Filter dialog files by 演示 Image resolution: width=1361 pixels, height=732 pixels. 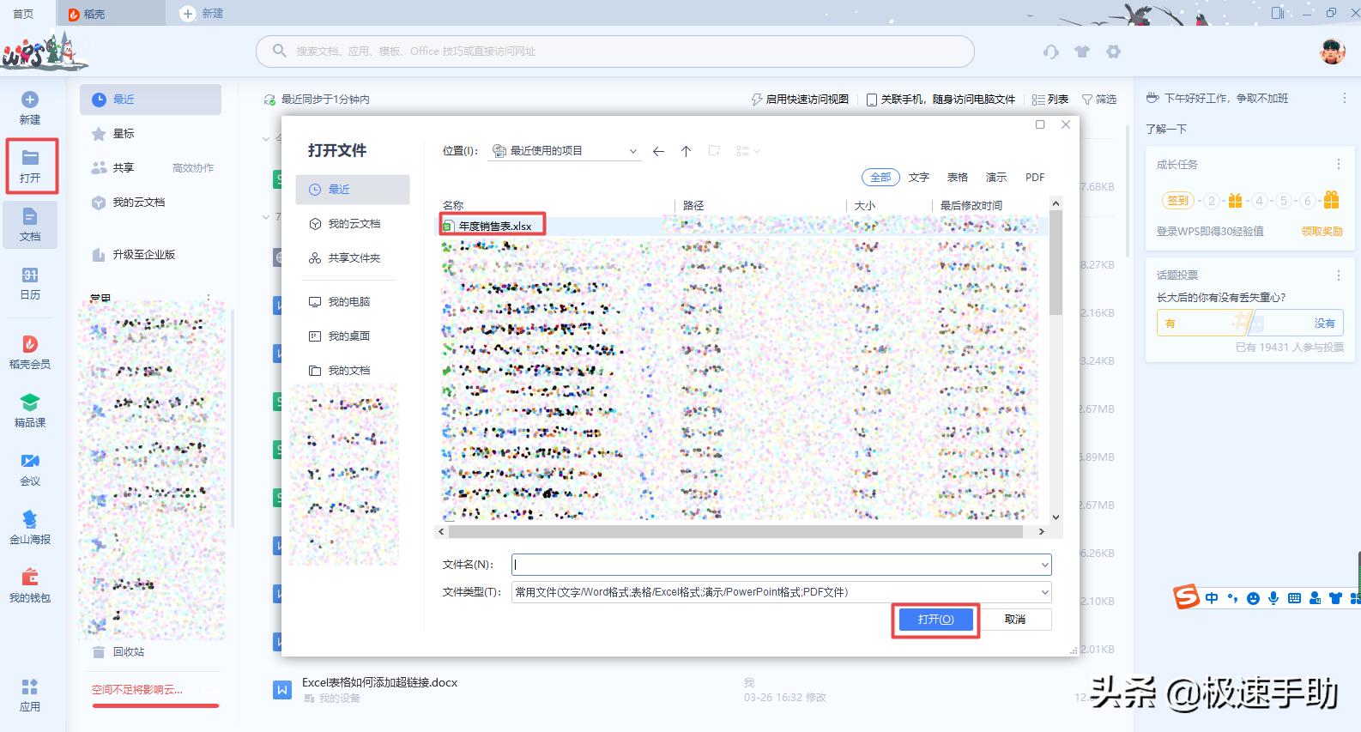coord(996,178)
